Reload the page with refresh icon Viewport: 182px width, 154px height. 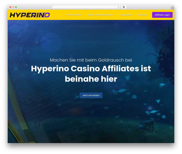pyautogui.click(x=118, y=7)
